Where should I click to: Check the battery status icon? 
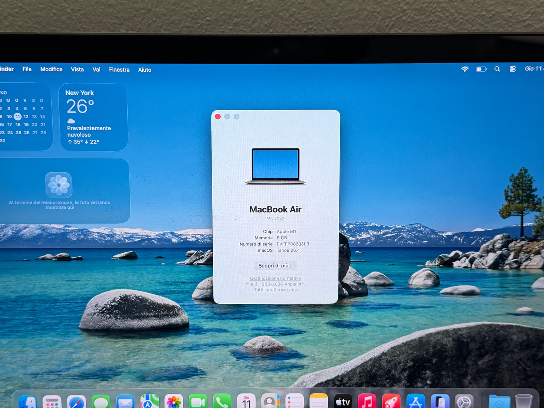click(482, 69)
